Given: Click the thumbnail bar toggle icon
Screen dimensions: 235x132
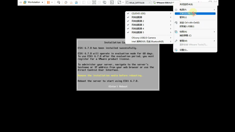Looking at the screenshot, I should coord(89,2).
